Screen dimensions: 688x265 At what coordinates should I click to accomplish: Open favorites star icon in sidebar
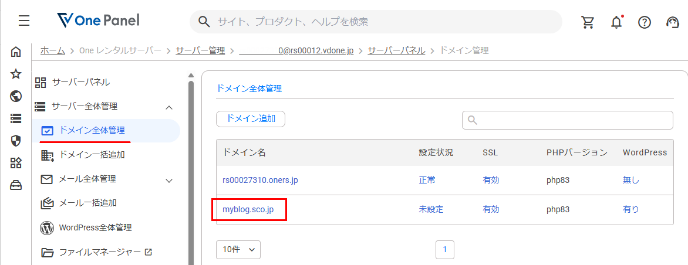16,74
